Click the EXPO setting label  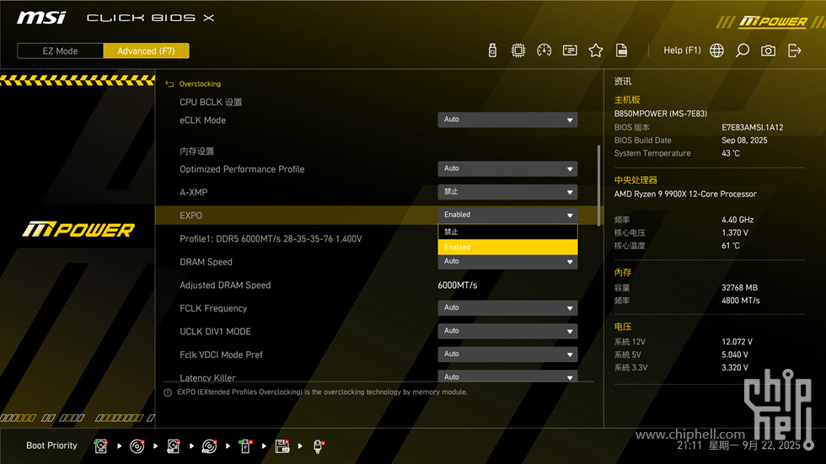(x=190, y=216)
